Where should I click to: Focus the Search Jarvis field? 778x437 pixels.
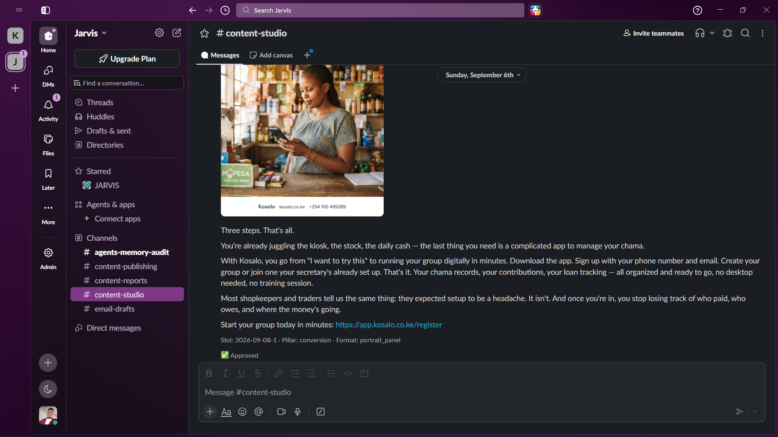tap(380, 10)
